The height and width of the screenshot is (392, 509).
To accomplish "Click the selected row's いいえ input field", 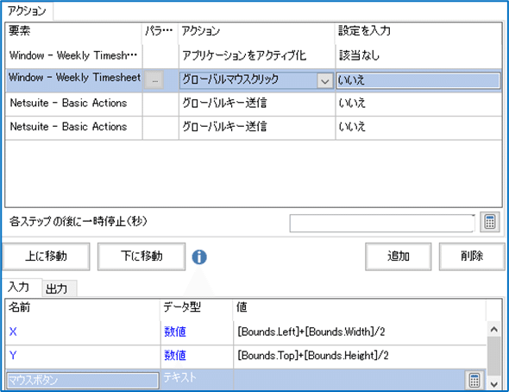I will coord(418,80).
